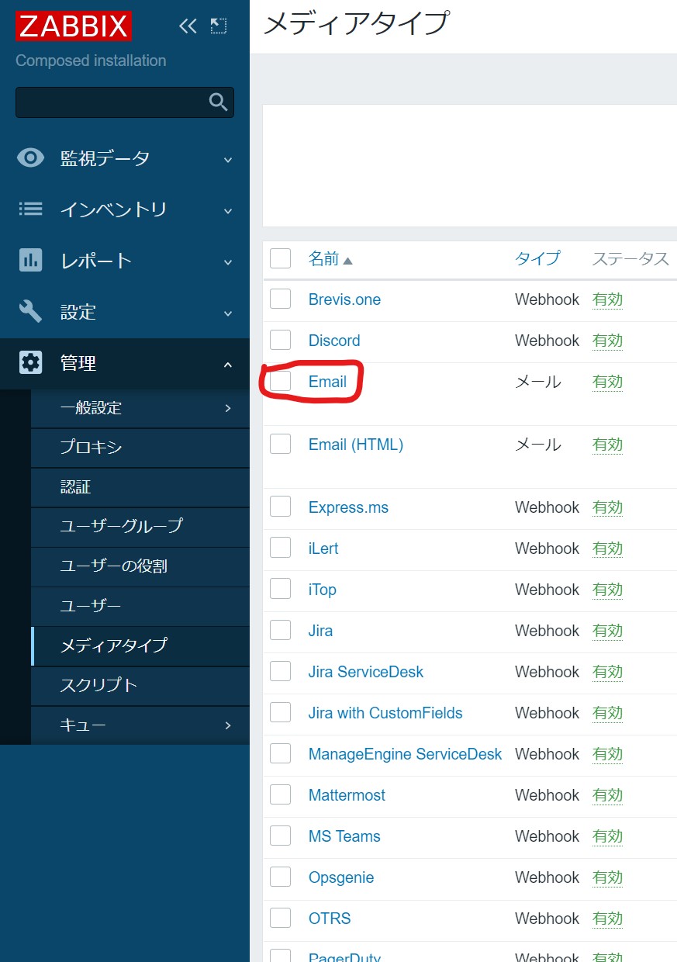Select the インベントリ list icon
677x962 pixels.
point(30,209)
